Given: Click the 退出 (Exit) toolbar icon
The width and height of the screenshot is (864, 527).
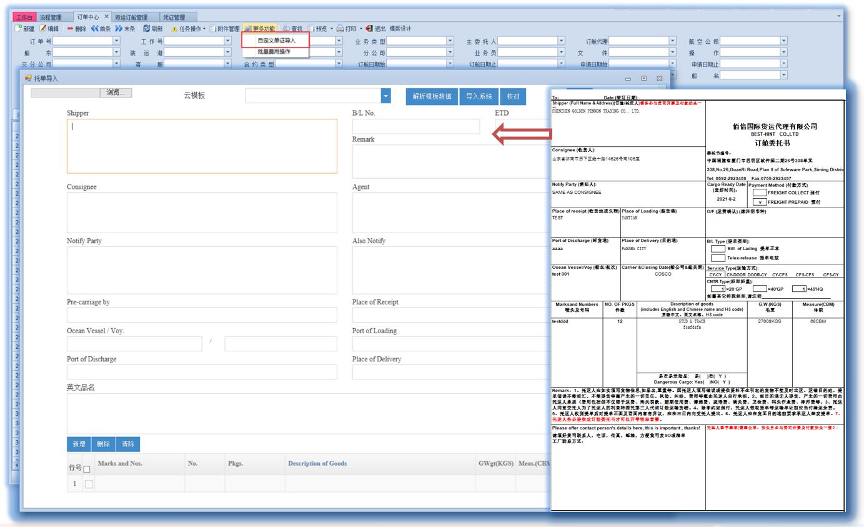Looking at the screenshot, I should [370, 29].
